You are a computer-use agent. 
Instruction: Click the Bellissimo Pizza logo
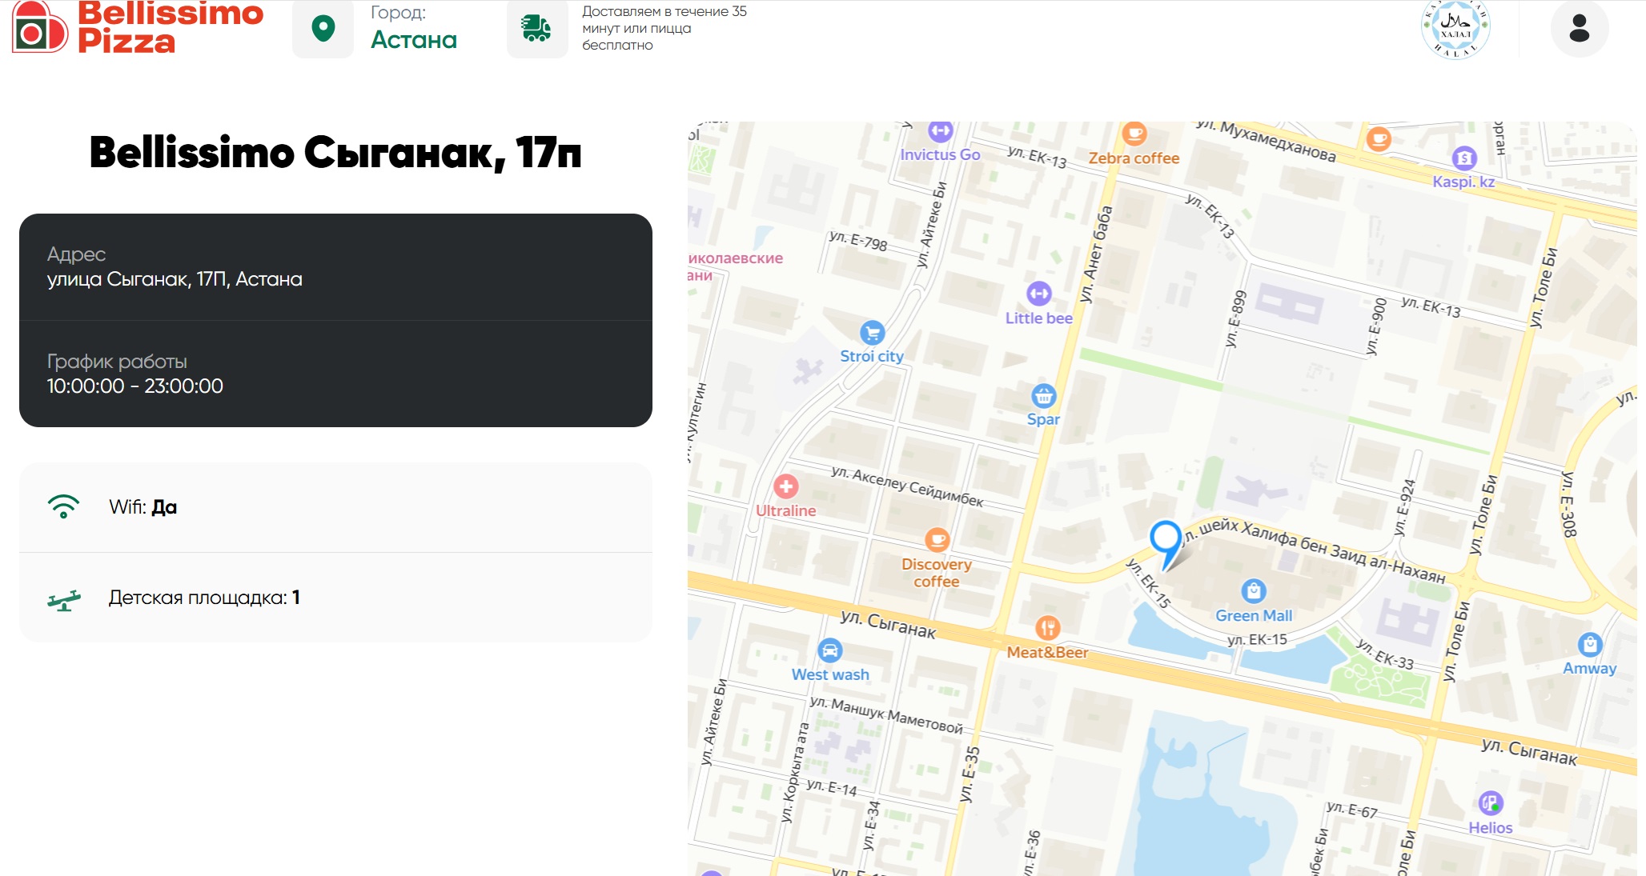[138, 27]
